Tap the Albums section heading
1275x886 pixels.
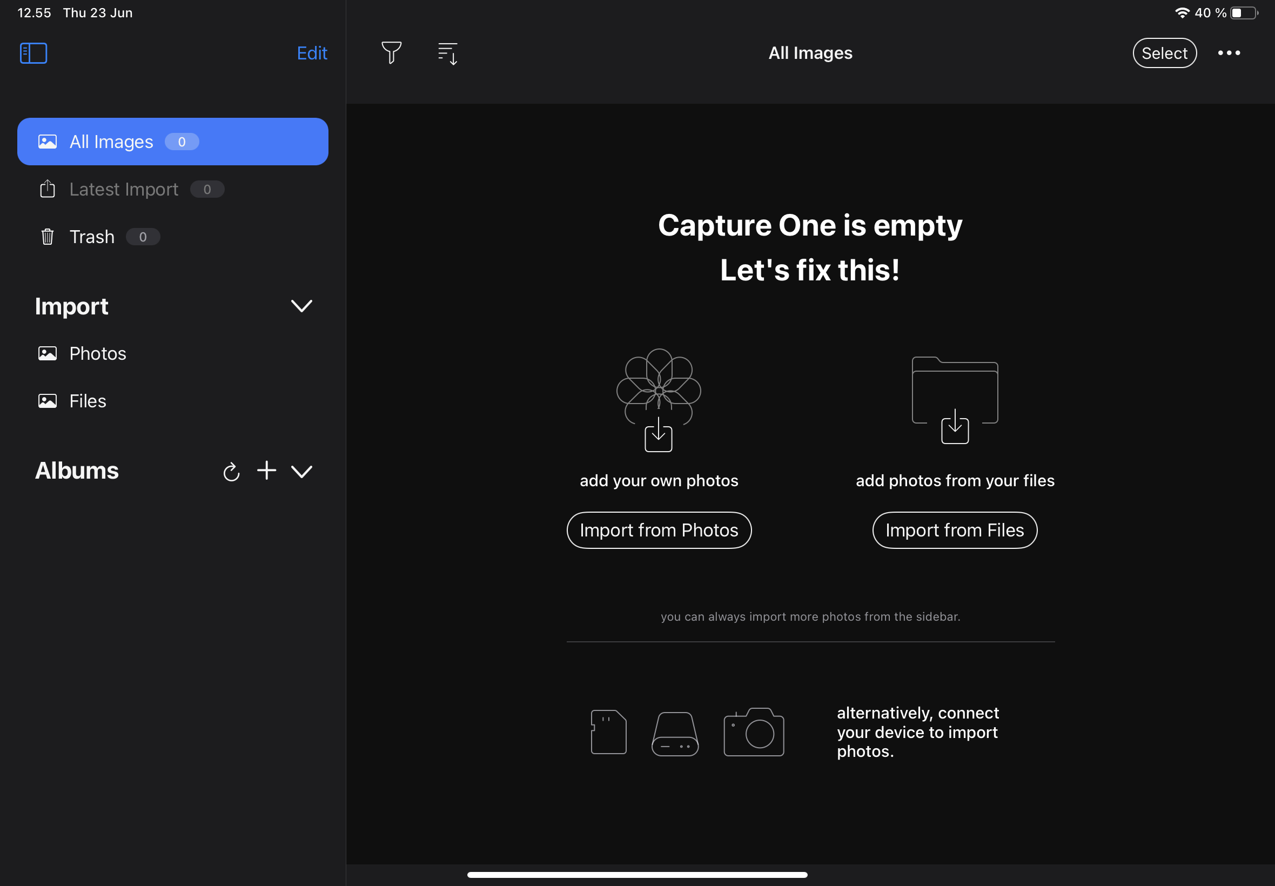point(77,471)
